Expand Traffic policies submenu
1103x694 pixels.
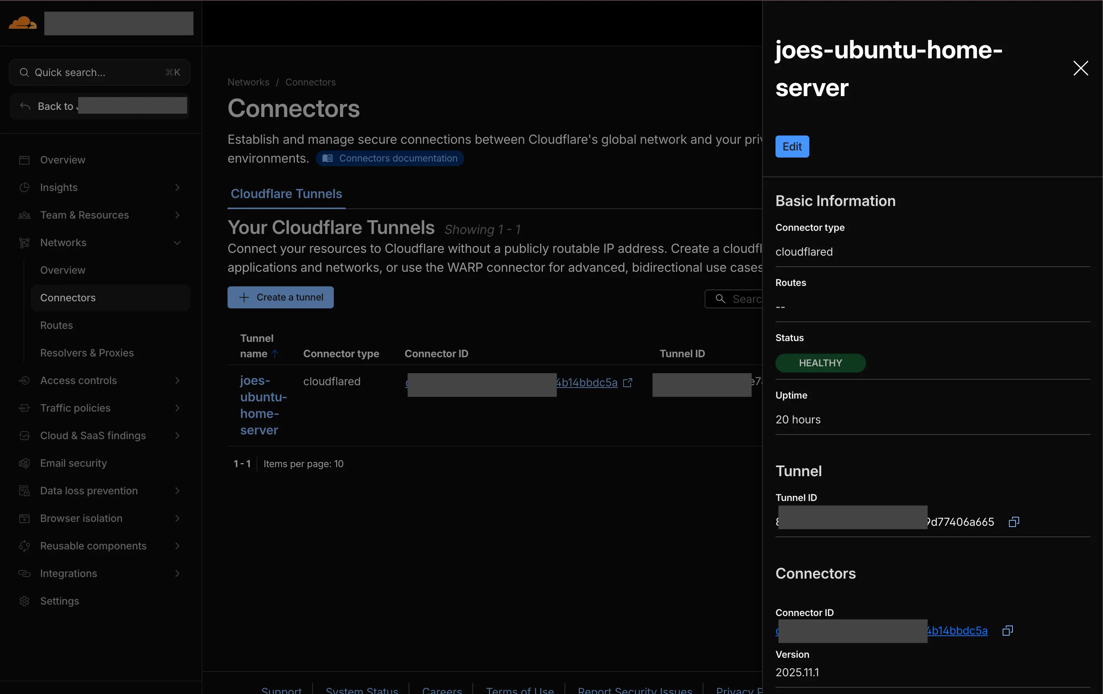tap(177, 408)
